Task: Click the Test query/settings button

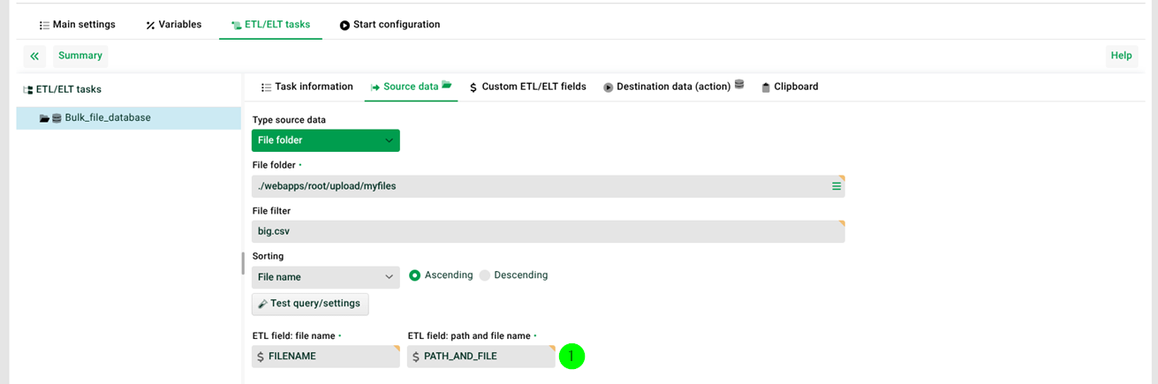Action: pos(310,304)
